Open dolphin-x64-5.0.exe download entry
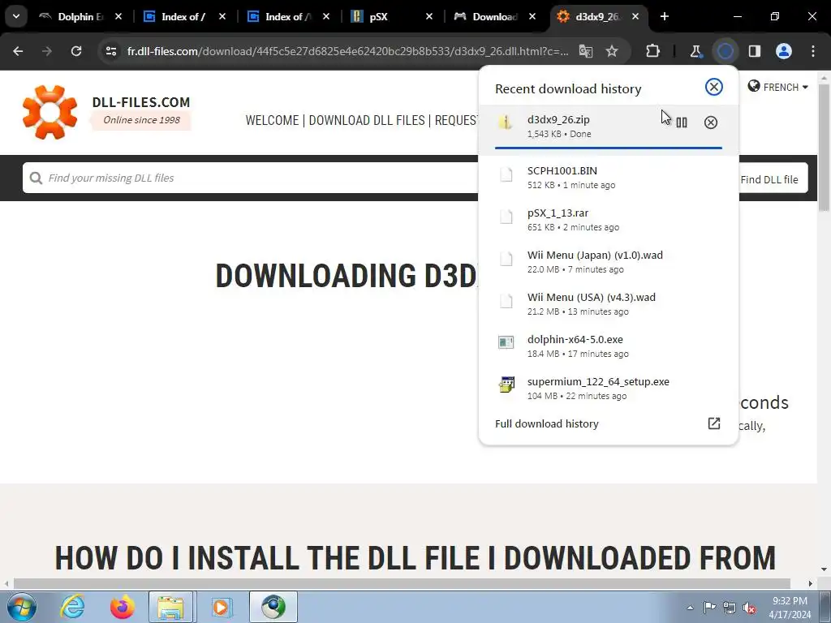The width and height of the screenshot is (831, 623). pyautogui.click(x=609, y=346)
